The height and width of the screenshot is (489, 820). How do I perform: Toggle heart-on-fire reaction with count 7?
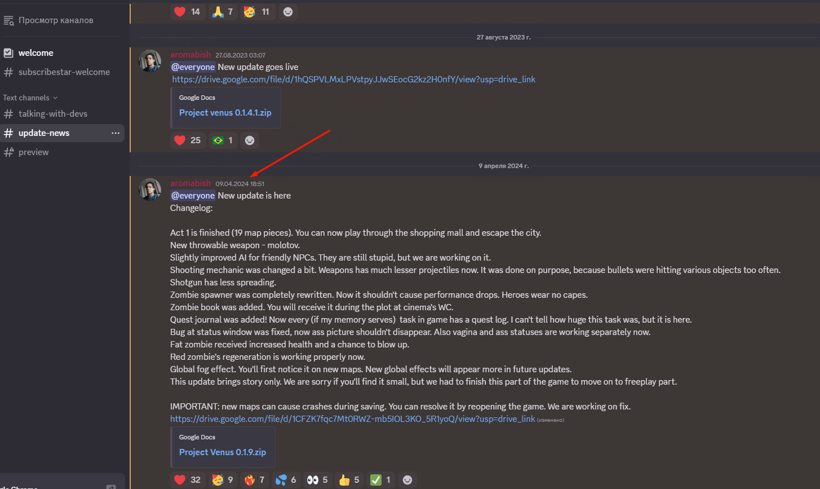coord(254,479)
